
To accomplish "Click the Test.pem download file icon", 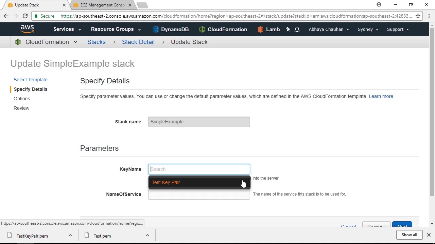I will pos(87,236).
